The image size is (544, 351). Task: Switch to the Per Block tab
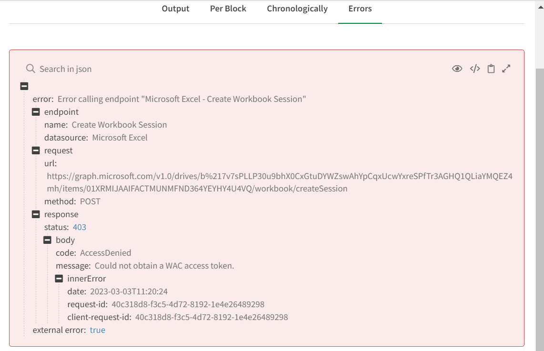[228, 9]
